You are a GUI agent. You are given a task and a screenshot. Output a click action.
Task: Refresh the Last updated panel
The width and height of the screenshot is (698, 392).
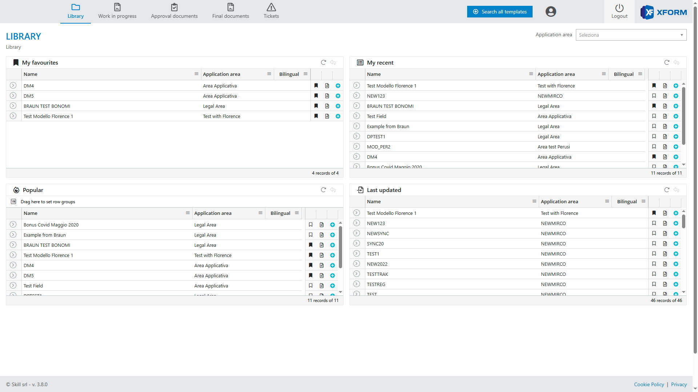coord(667,190)
